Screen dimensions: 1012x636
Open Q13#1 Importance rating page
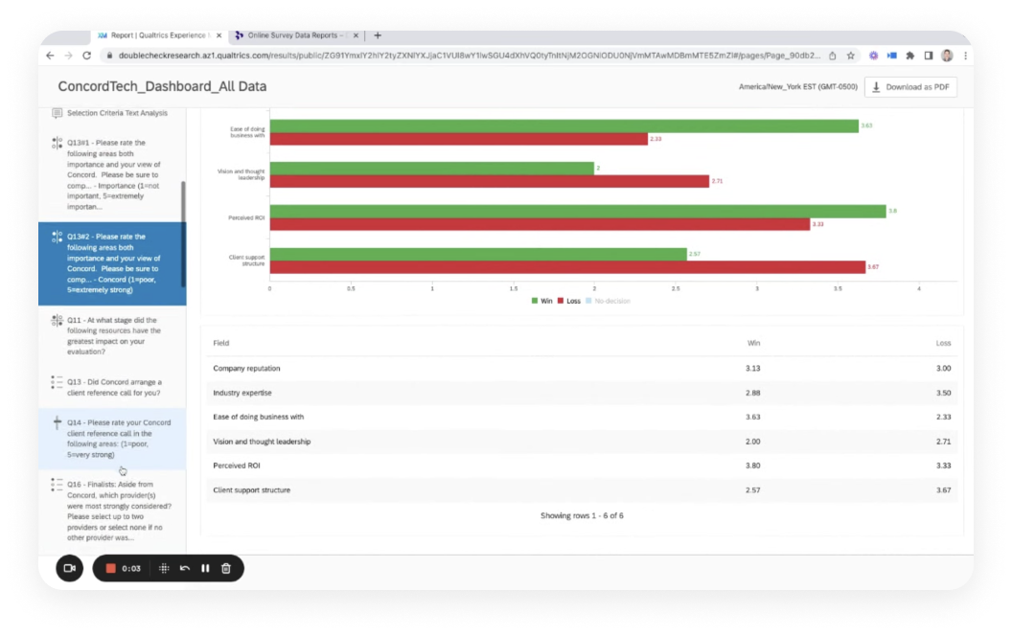pyautogui.click(x=114, y=174)
